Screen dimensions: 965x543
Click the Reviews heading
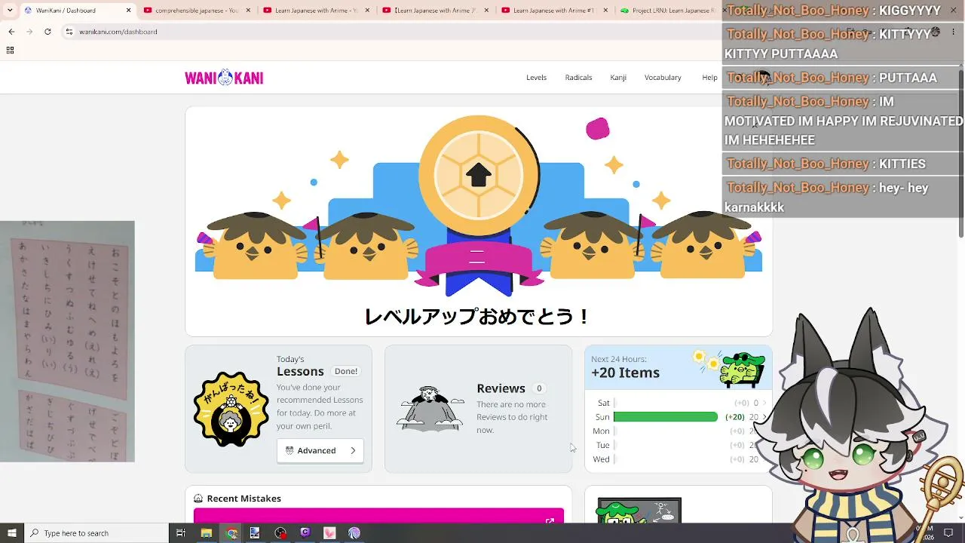501,388
